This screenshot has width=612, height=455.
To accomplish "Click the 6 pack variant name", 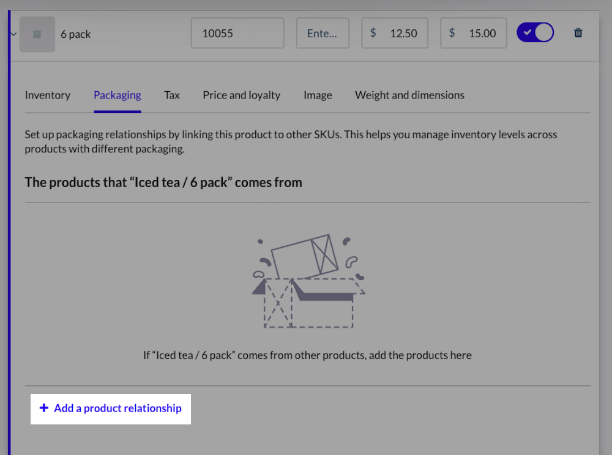I will (x=75, y=34).
